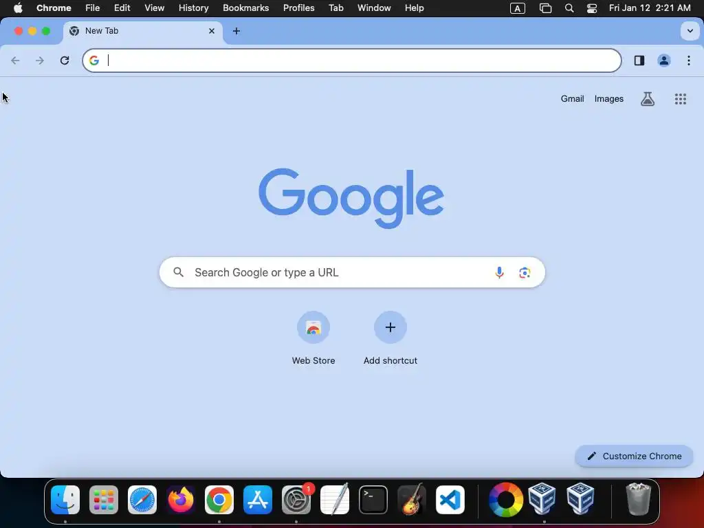The image size is (704, 528).
Task: Click the Search Google or type a URL box
Action: pos(352,272)
